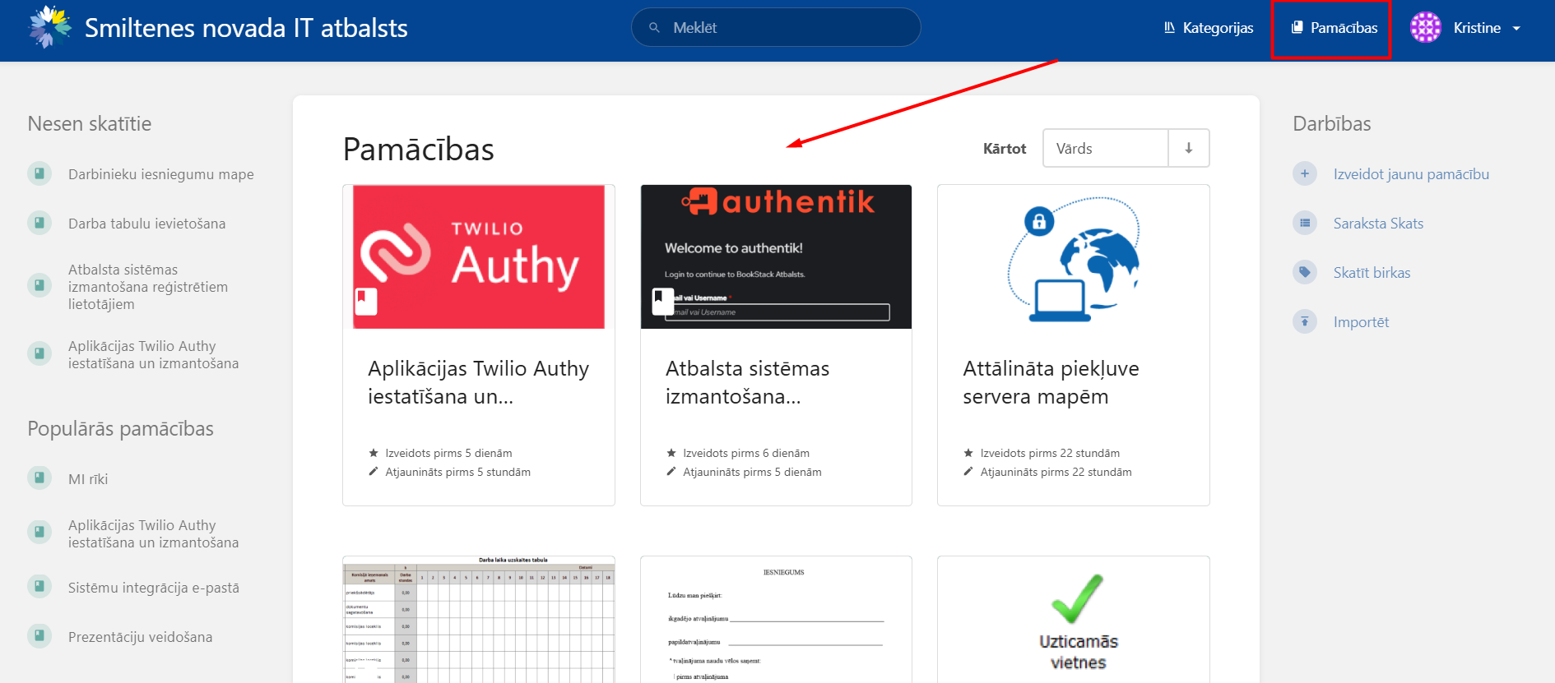Open the authentik login cover thumbnail
Screen dimensions: 1555x683
tap(776, 256)
